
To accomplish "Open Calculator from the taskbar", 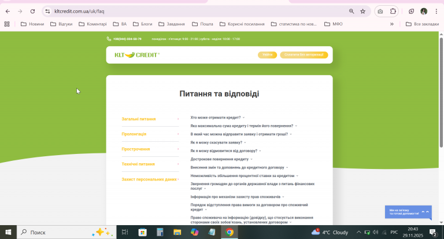I will click(160, 232).
